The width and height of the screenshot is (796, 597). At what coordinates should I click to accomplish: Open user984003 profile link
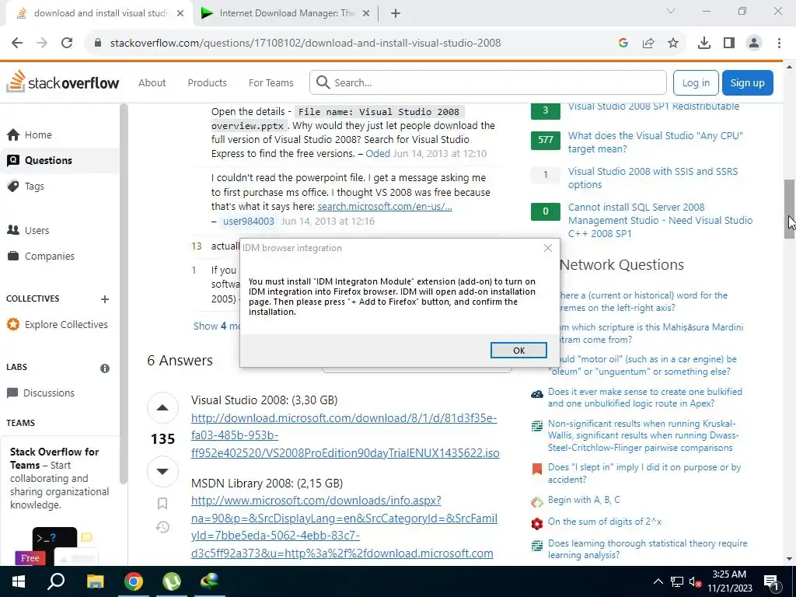point(248,222)
